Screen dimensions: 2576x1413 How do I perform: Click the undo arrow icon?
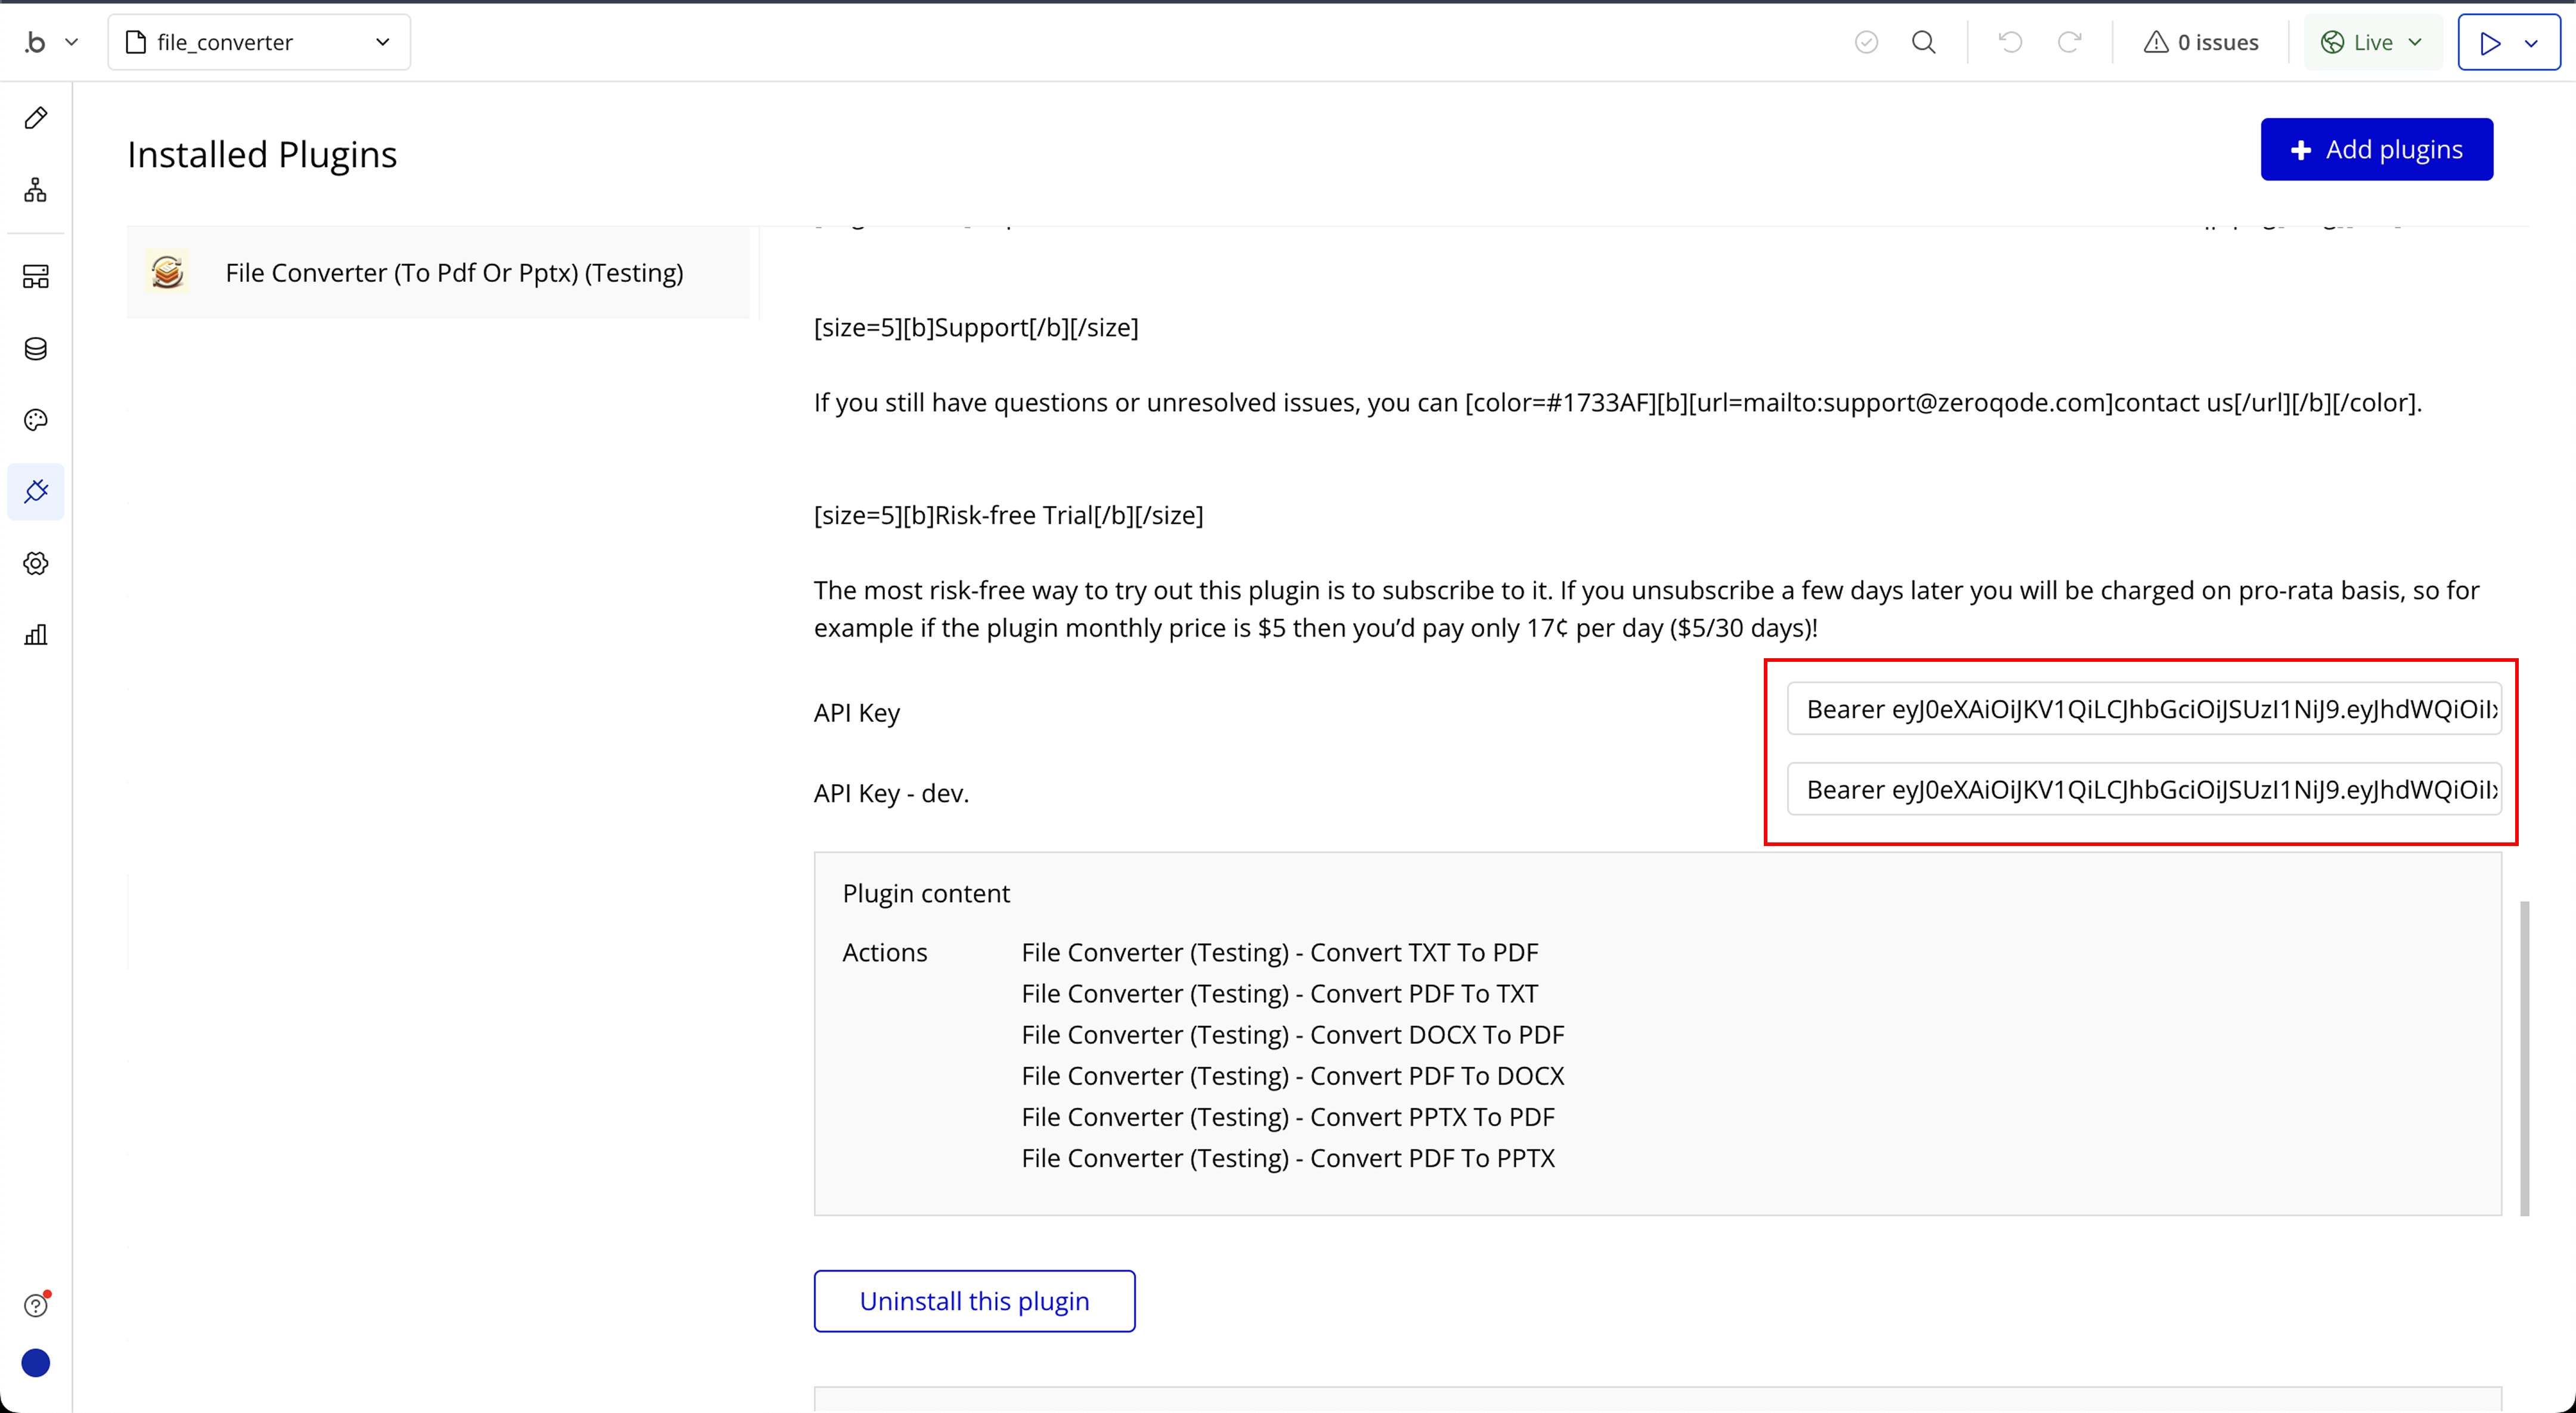tap(2010, 42)
